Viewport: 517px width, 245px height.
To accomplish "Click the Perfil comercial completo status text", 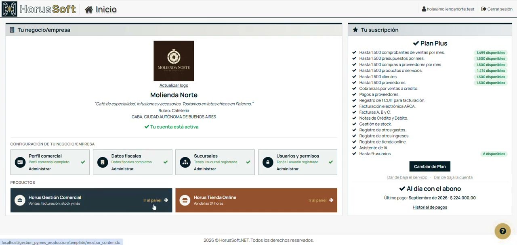I will pos(49,162).
